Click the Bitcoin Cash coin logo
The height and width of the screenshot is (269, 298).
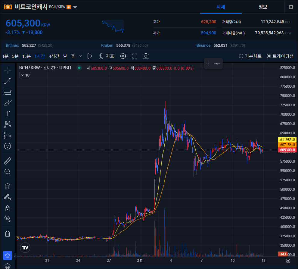coord(8,7)
